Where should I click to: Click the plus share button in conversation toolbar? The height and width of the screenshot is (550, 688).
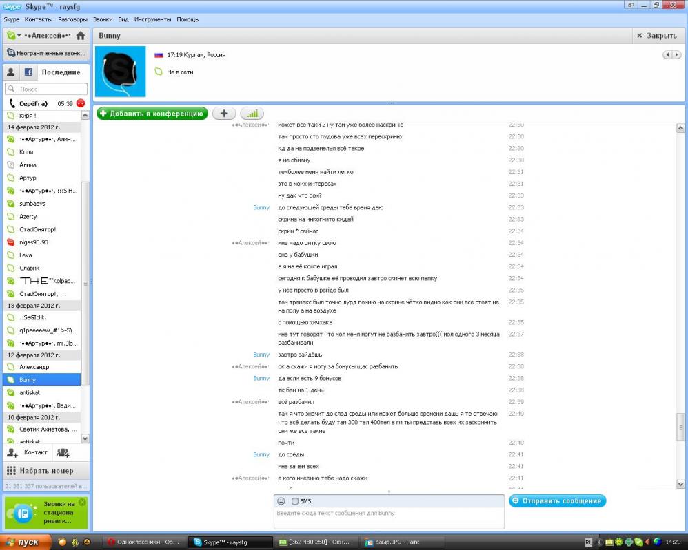[223, 114]
